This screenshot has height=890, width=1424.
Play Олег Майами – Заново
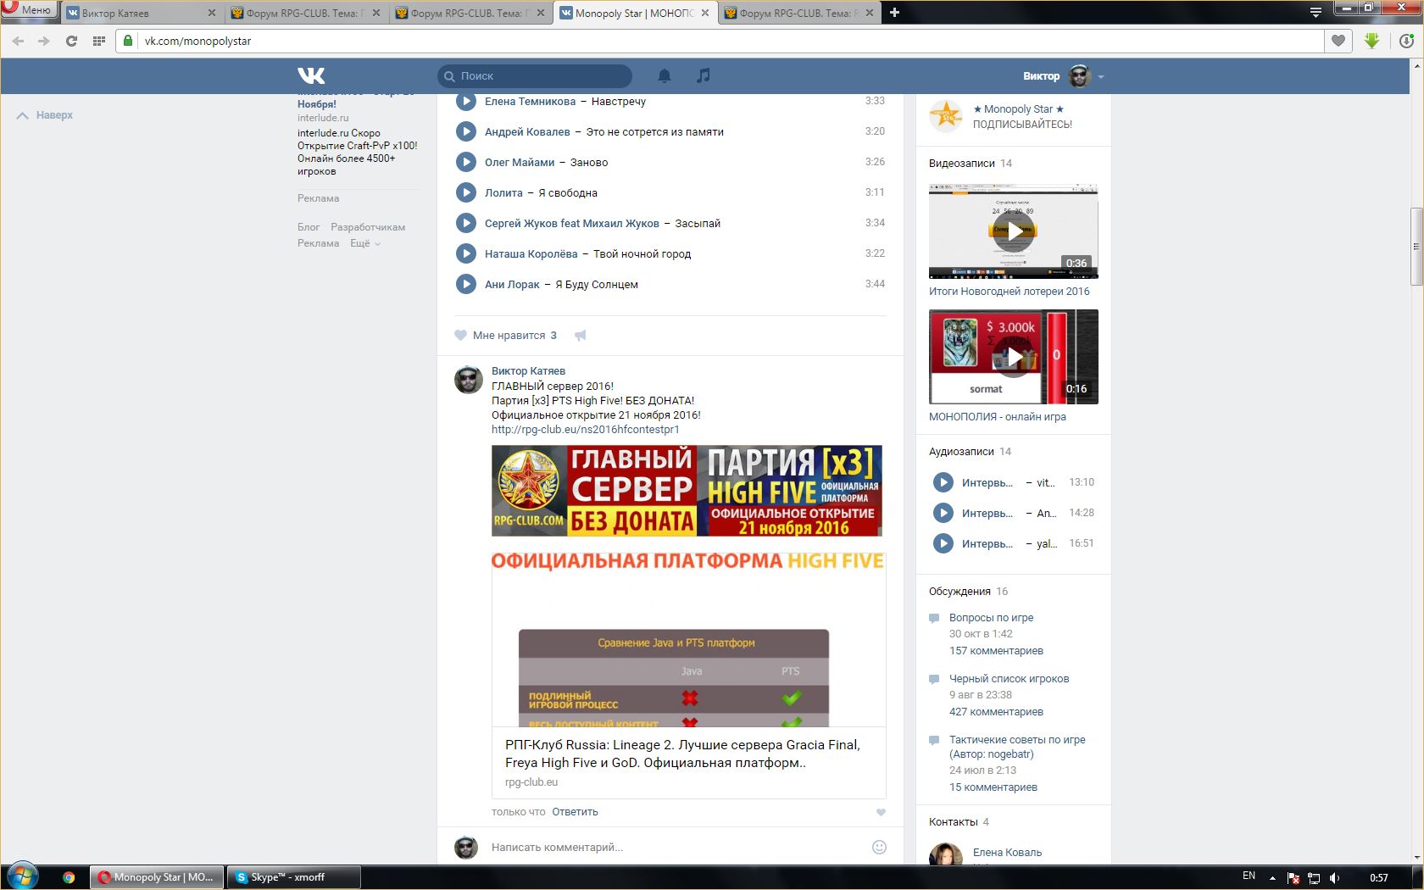coord(465,162)
